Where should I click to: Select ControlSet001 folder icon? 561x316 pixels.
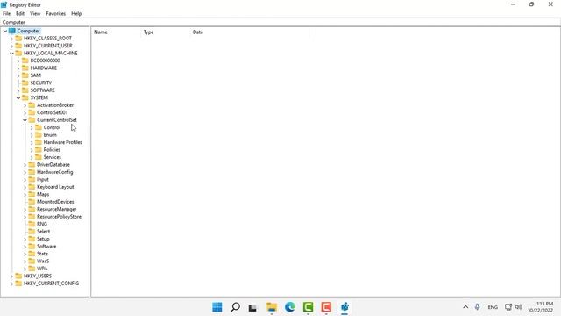pos(32,112)
